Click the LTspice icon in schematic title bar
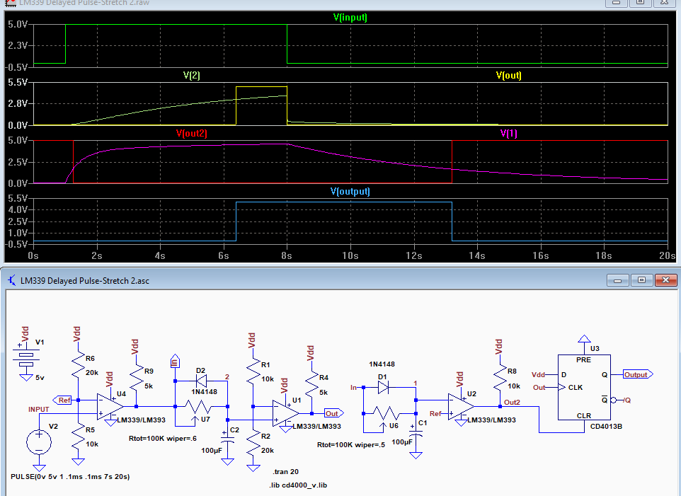681x496 pixels. pos(12,281)
